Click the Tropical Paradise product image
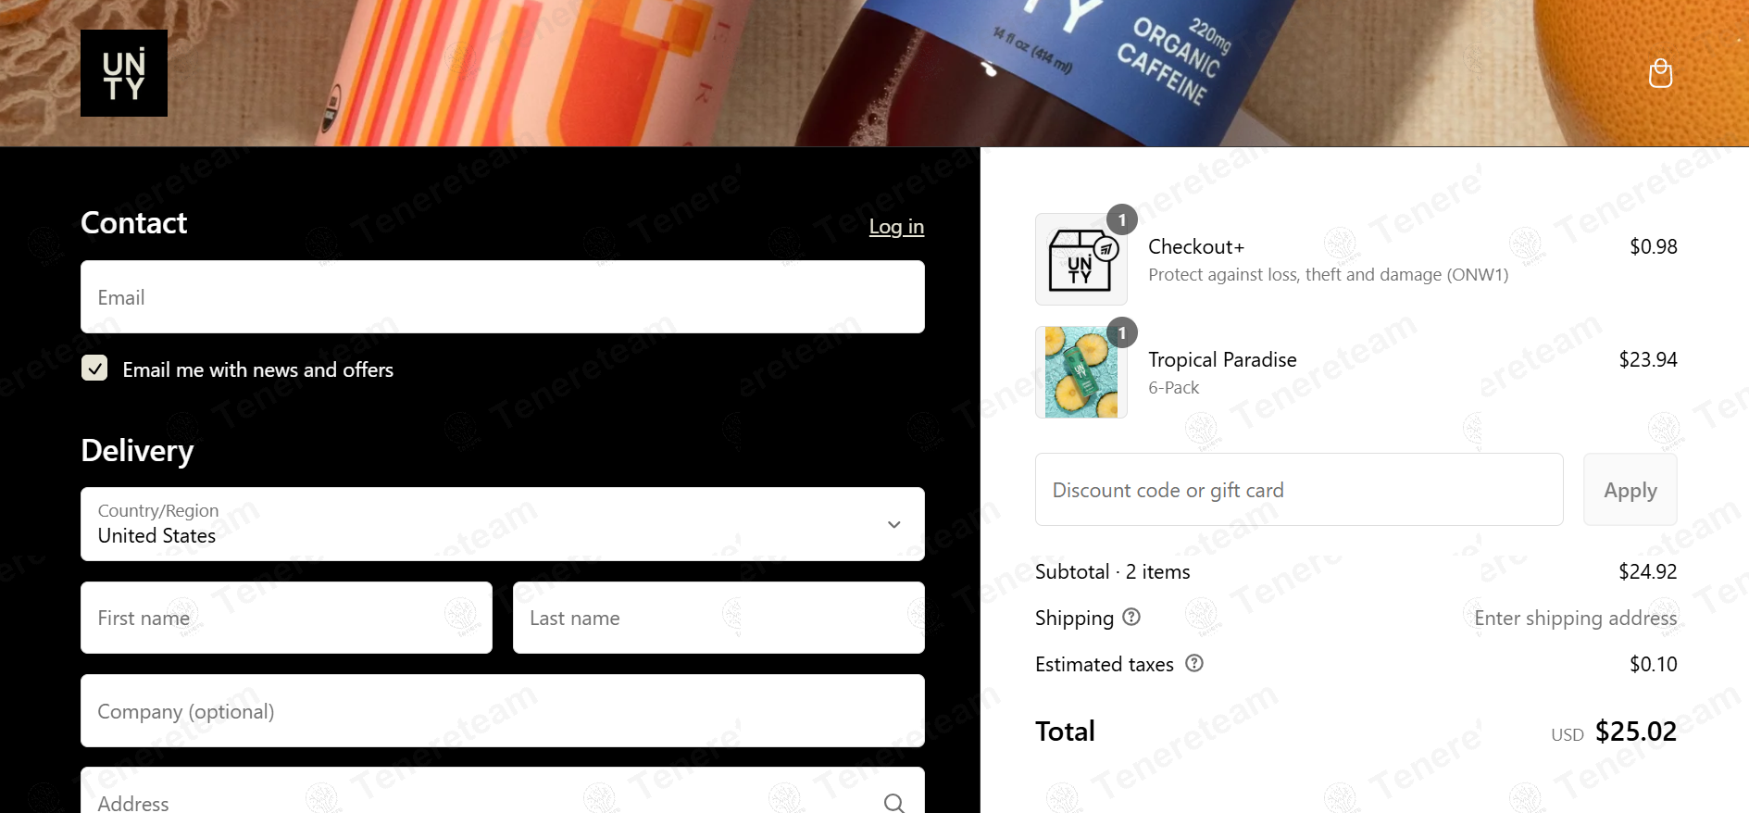Image resolution: width=1749 pixels, height=813 pixels. pyautogui.click(x=1081, y=372)
